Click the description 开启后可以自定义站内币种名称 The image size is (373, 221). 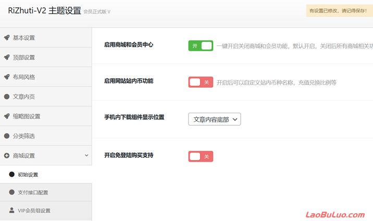point(277,82)
